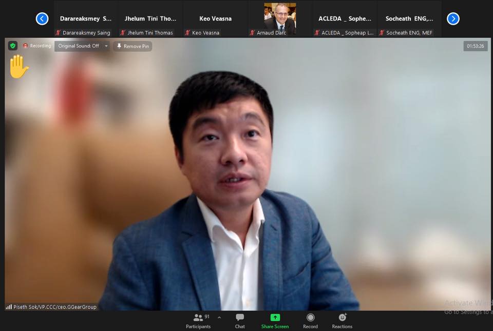Start Record from the meeting toolbar
Screen dimensions: 493x331
(310, 321)
